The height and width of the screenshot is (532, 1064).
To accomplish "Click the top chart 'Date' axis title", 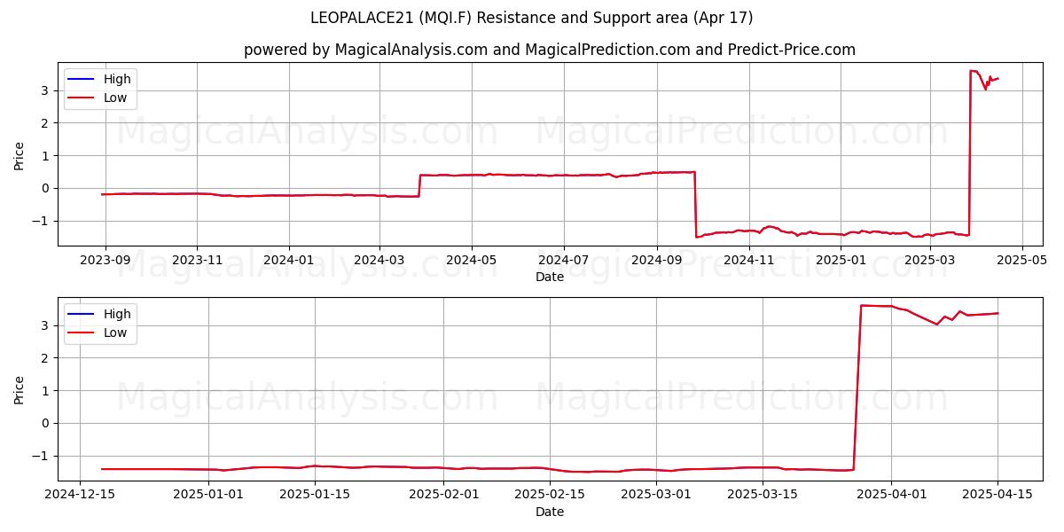I will pos(550,278).
